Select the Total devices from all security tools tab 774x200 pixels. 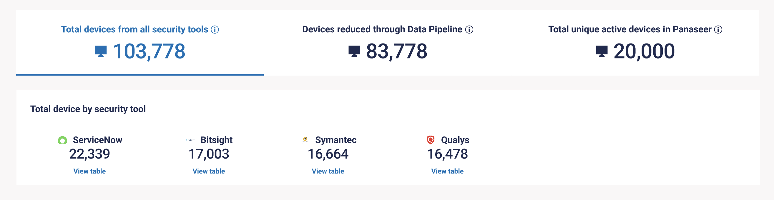tap(140, 43)
